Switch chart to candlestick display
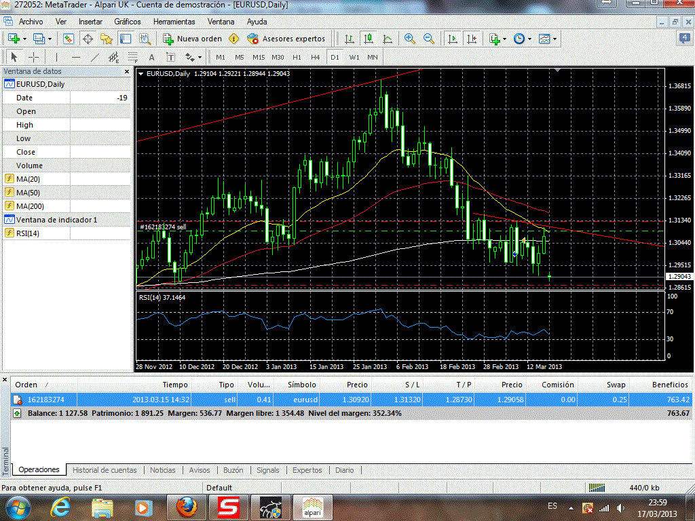The height and width of the screenshot is (521, 695). coord(368,39)
